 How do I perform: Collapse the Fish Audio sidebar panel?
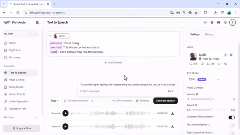click(38, 23)
